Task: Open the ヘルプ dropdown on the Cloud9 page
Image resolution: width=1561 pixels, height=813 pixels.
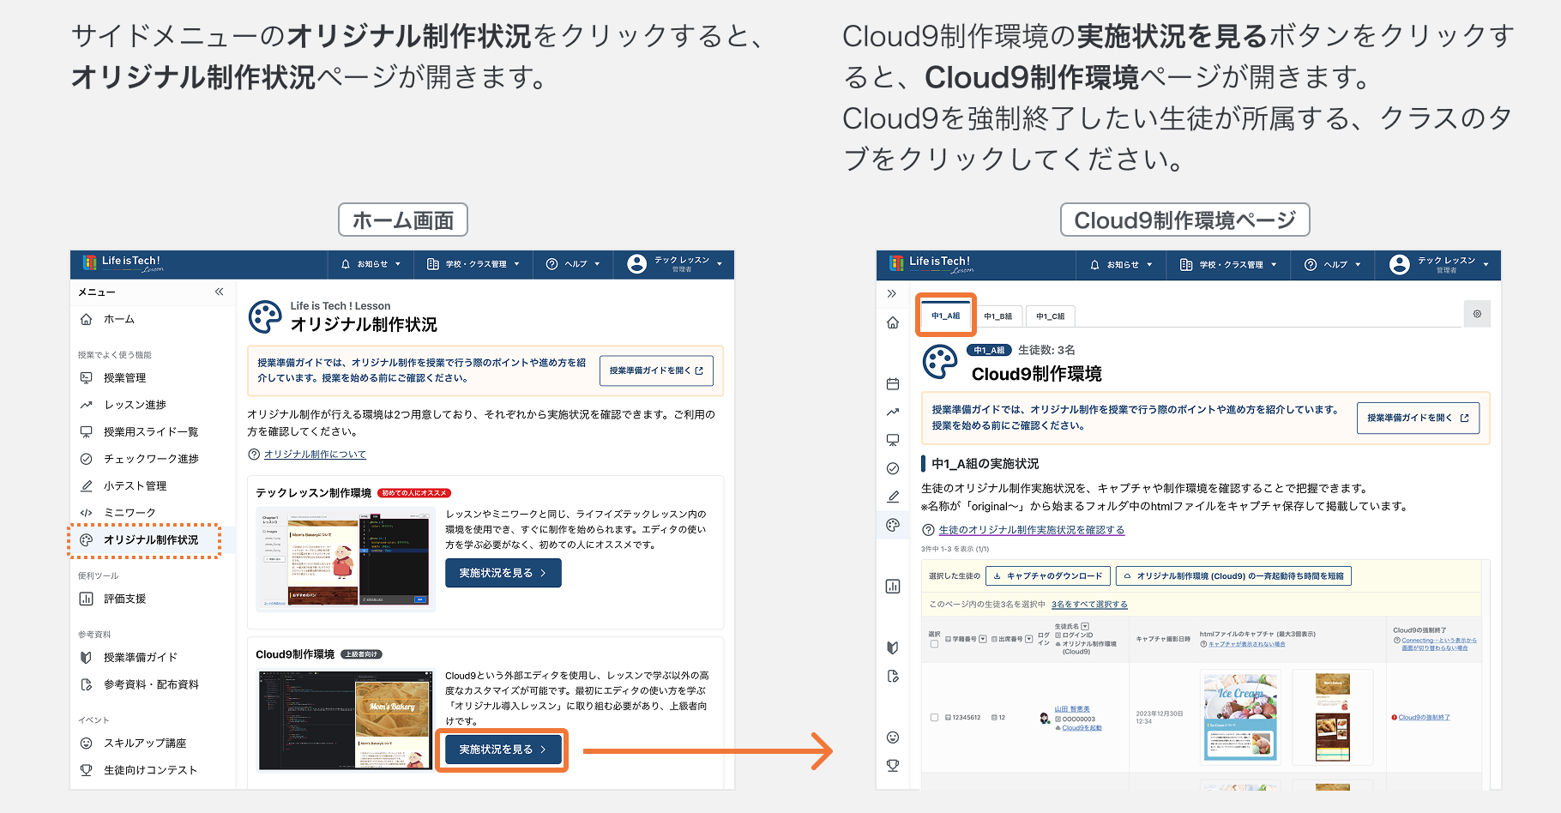Action: (1333, 265)
